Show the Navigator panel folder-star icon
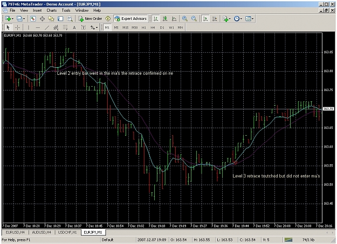 point(51,19)
